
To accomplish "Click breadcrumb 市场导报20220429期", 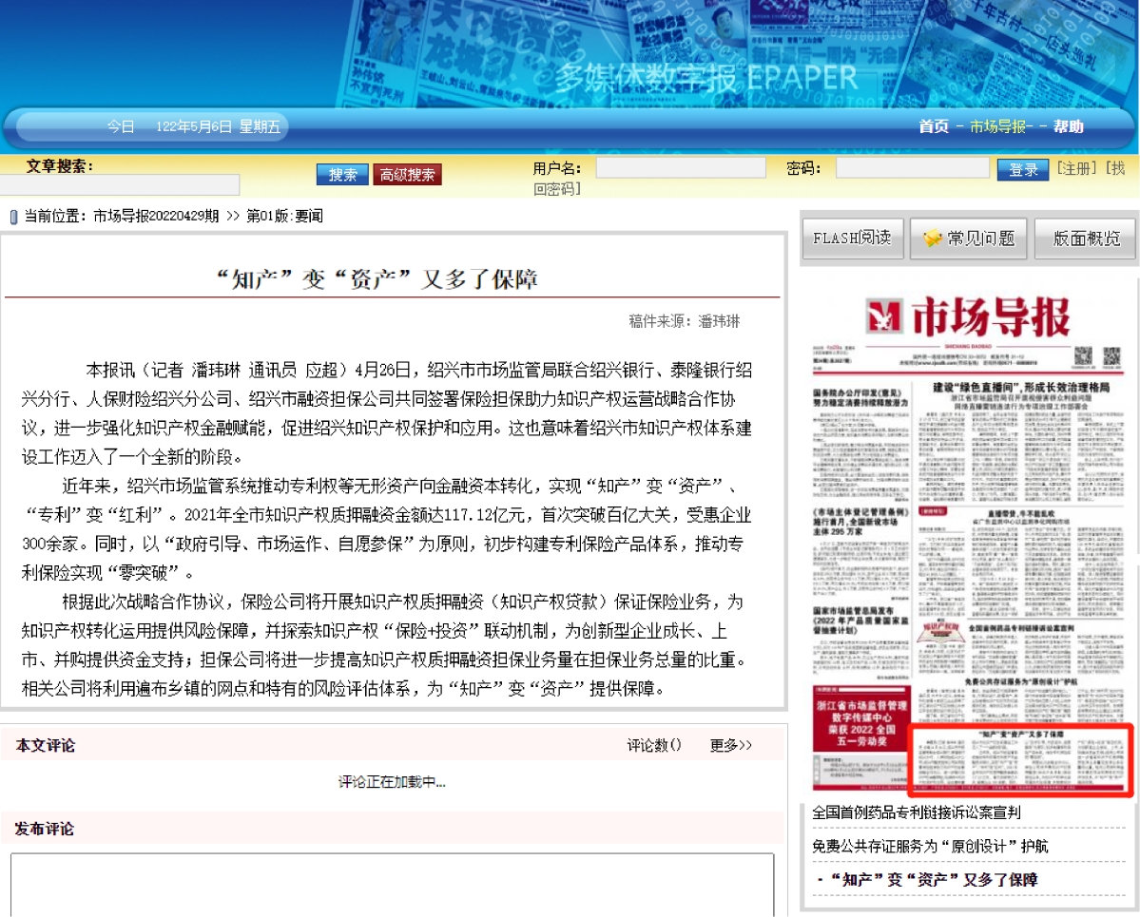I will (x=156, y=216).
